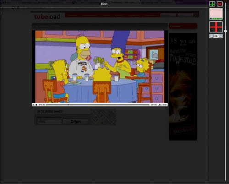229x184 pixels.
Task: Open the Todestag movie advertisement banner
Action: [183, 87]
